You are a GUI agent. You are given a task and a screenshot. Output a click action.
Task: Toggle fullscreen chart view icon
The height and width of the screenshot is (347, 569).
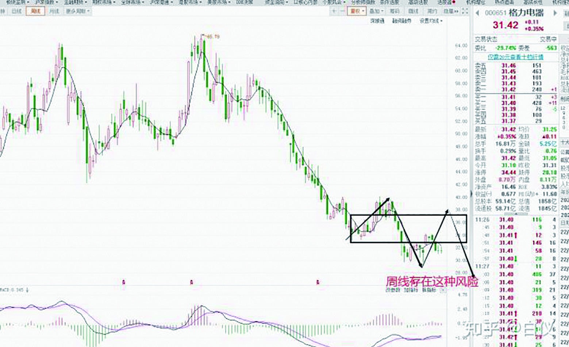[x=465, y=11]
